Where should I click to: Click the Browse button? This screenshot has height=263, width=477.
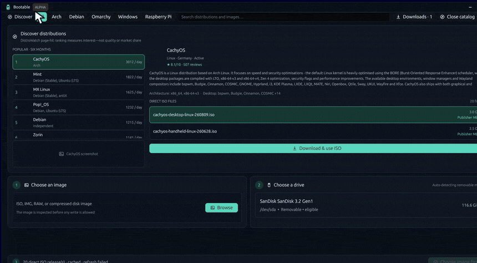(221, 208)
